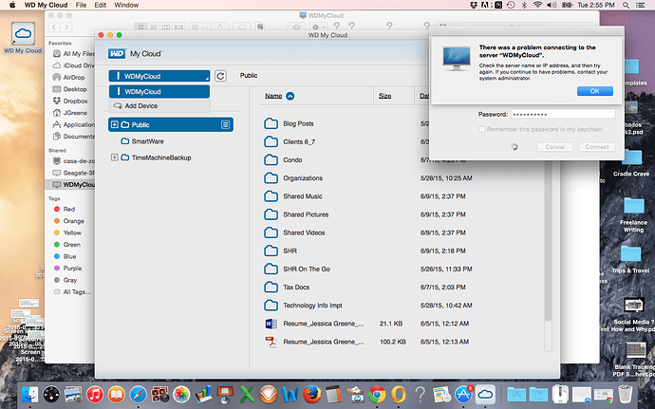Screen dimensions: 655x409
Task: Select the Clients 6_7 folder
Action: point(299,141)
